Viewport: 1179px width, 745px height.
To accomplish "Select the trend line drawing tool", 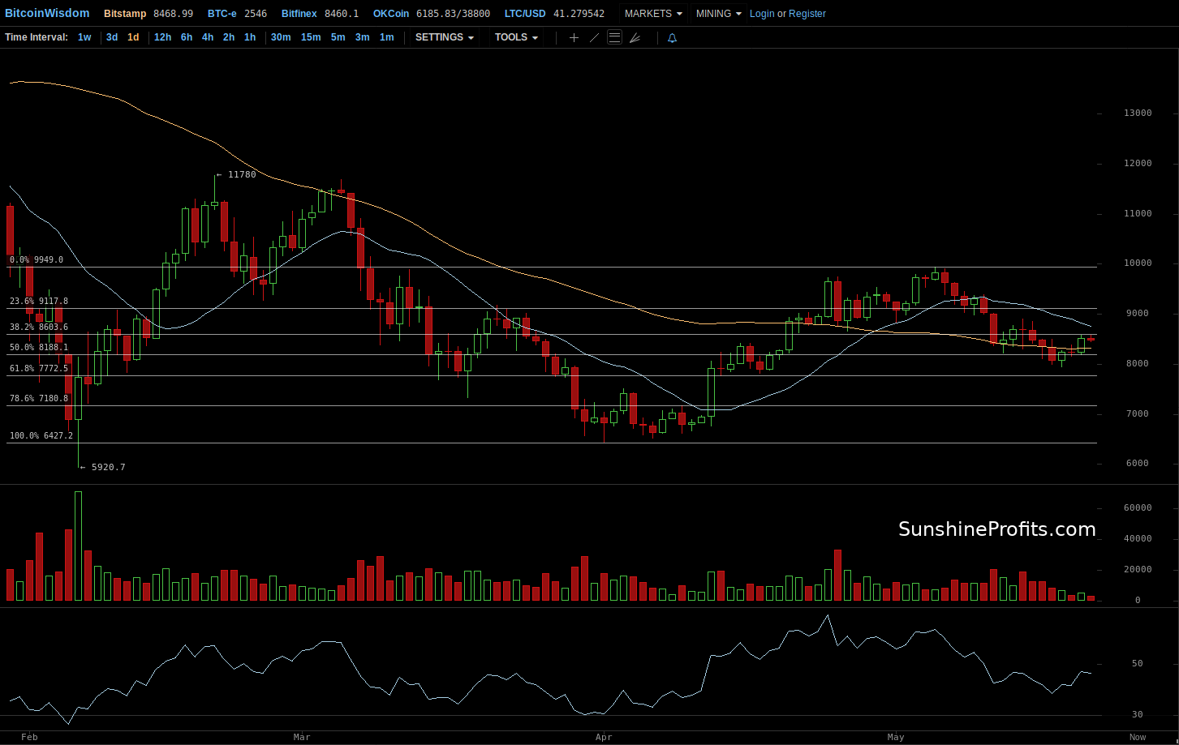I will [x=594, y=37].
